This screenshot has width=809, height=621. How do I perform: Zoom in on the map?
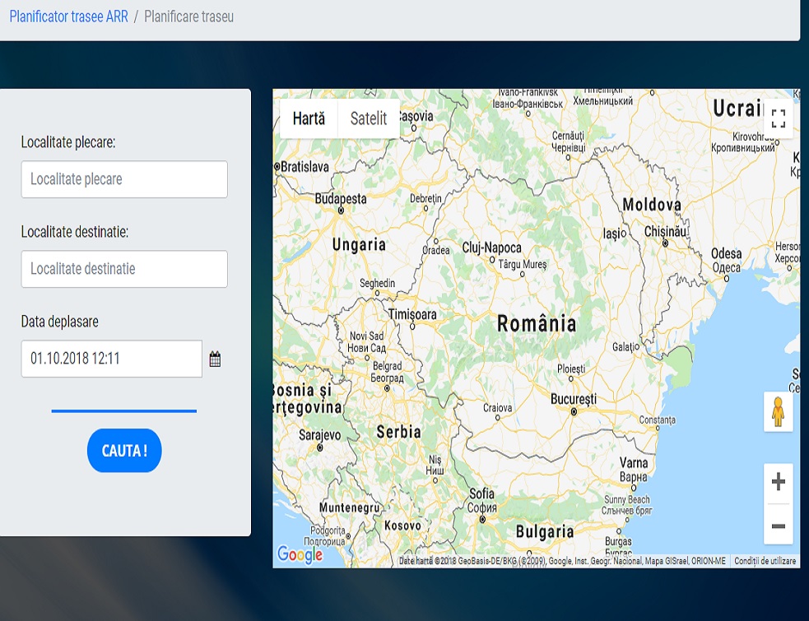(x=778, y=482)
